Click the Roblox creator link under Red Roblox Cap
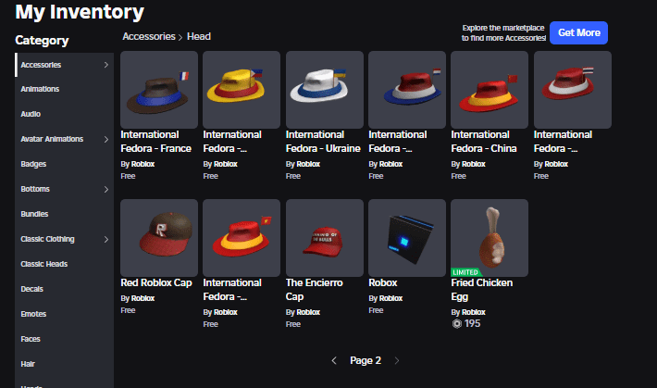This screenshot has width=657, height=388. (143, 298)
